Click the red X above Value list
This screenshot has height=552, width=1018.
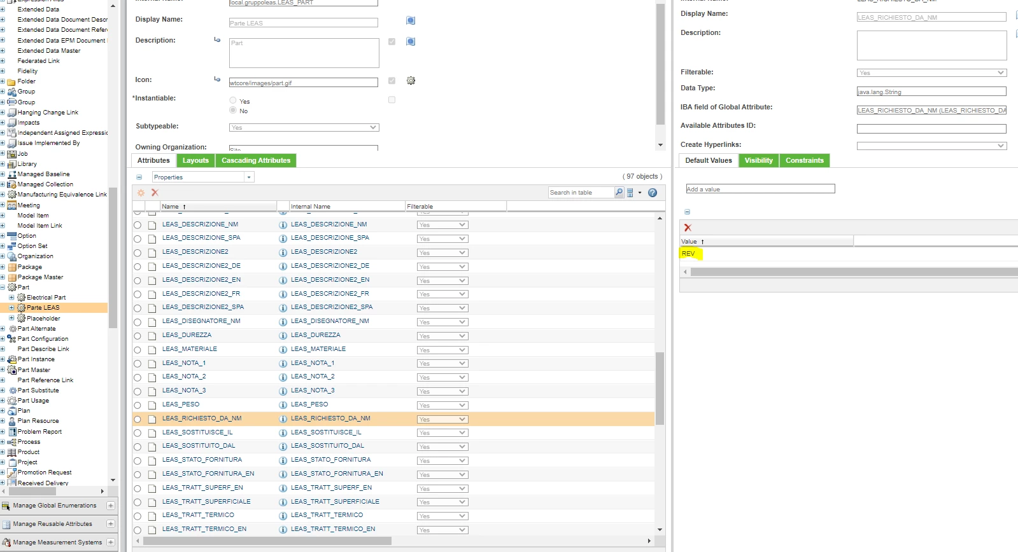click(688, 228)
